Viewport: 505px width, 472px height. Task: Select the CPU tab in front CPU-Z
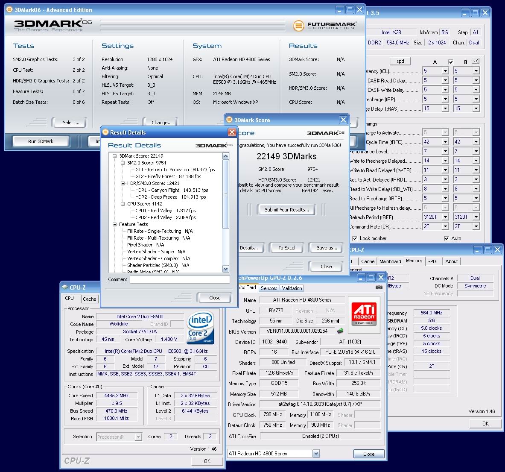point(70,298)
